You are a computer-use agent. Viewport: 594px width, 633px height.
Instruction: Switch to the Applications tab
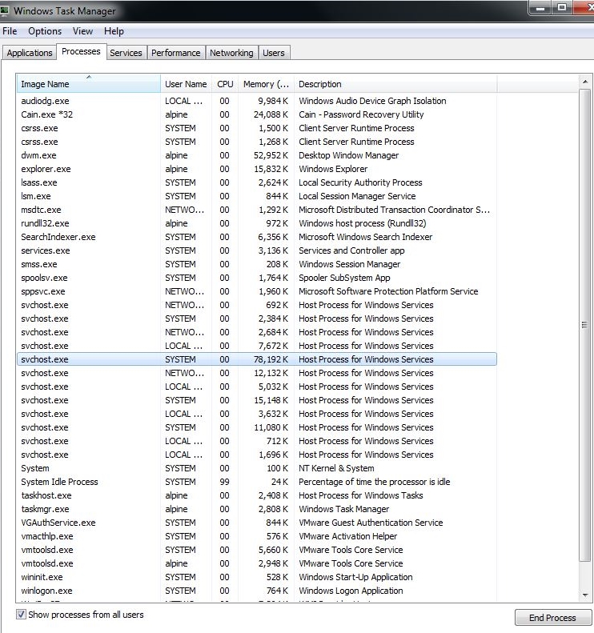(30, 53)
